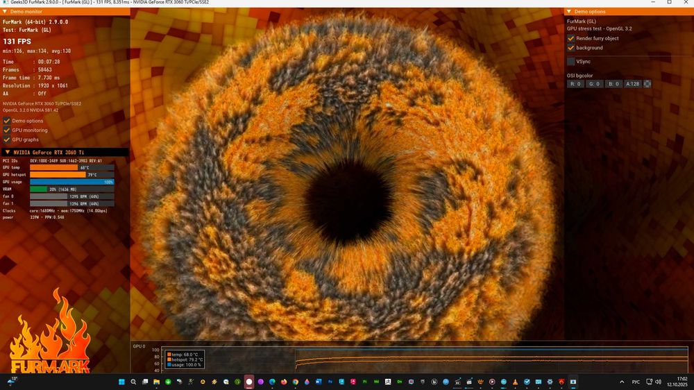Select the highlighted white circle taskbar app

[x=248, y=382]
